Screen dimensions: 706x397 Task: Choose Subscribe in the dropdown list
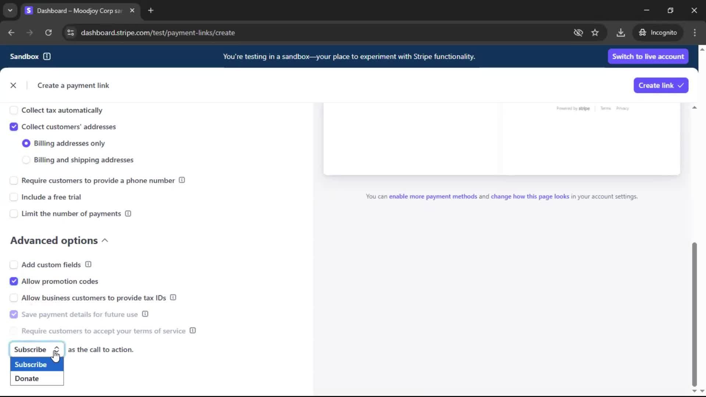(31, 364)
